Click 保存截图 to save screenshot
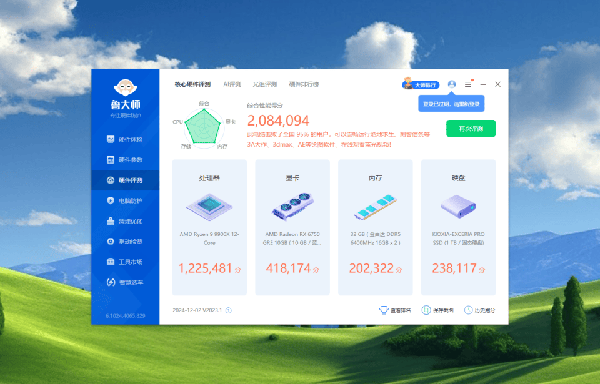The height and width of the screenshot is (384, 600). pyautogui.click(x=437, y=310)
